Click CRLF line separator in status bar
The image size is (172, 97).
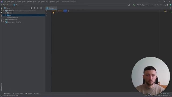155,96
